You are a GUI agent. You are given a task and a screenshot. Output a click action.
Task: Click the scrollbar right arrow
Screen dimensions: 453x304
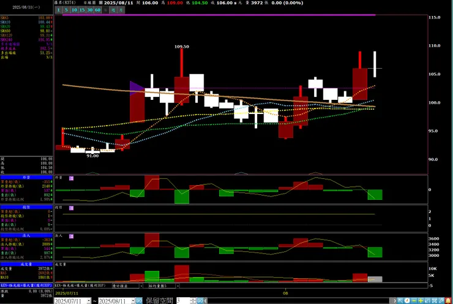pyautogui.click(x=394, y=301)
